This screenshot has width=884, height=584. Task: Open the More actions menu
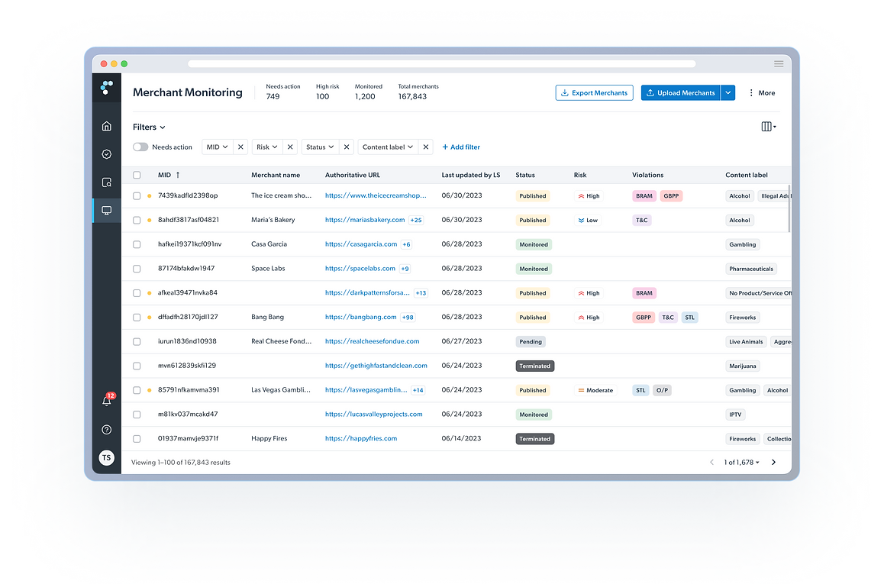tap(762, 92)
